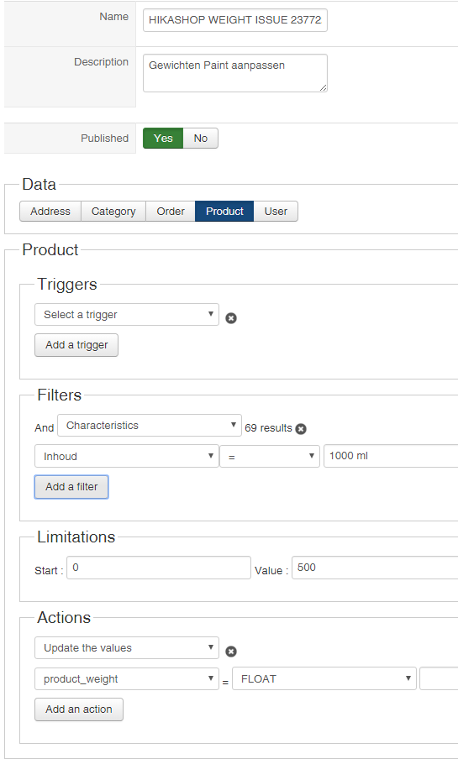This screenshot has width=458, height=780.
Task: Remove the Update the values action
Action: coord(231,652)
